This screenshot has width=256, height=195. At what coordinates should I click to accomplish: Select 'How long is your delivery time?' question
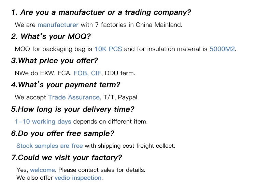(x=72, y=109)
